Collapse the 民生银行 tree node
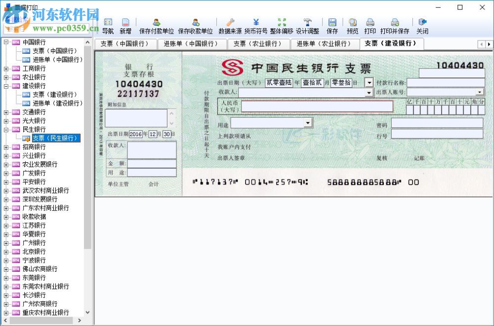 point(6,130)
